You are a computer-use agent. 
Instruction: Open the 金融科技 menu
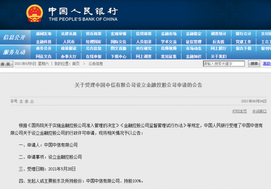(x=44, y=42)
